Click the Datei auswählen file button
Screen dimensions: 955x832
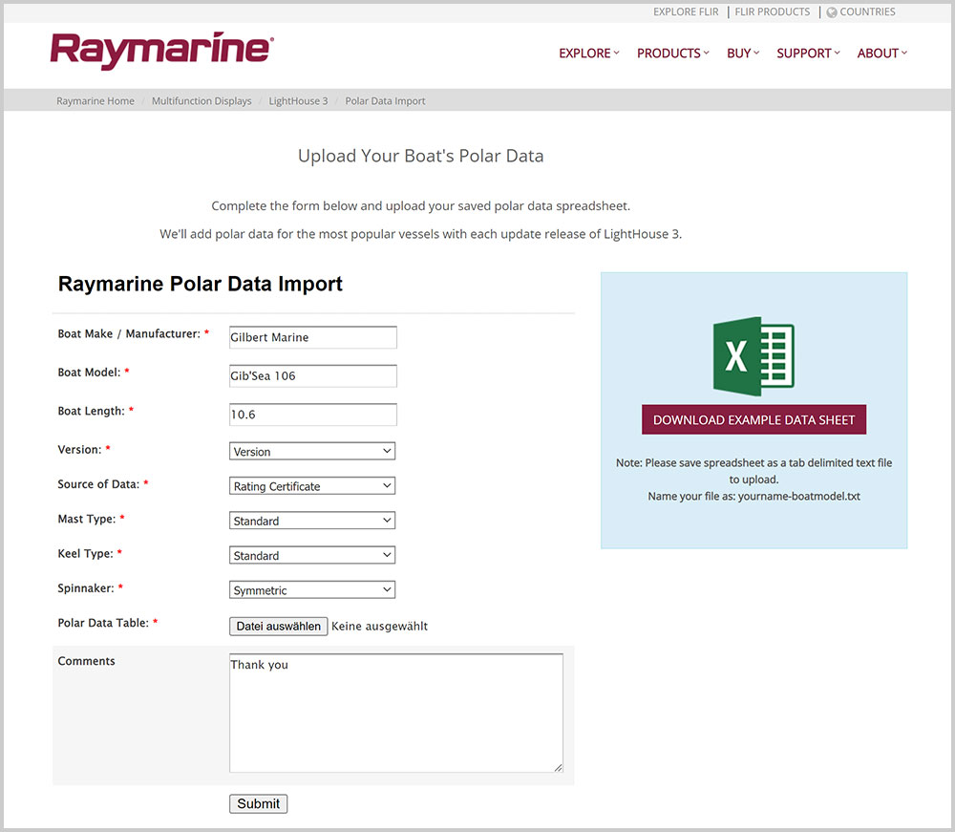[279, 627]
